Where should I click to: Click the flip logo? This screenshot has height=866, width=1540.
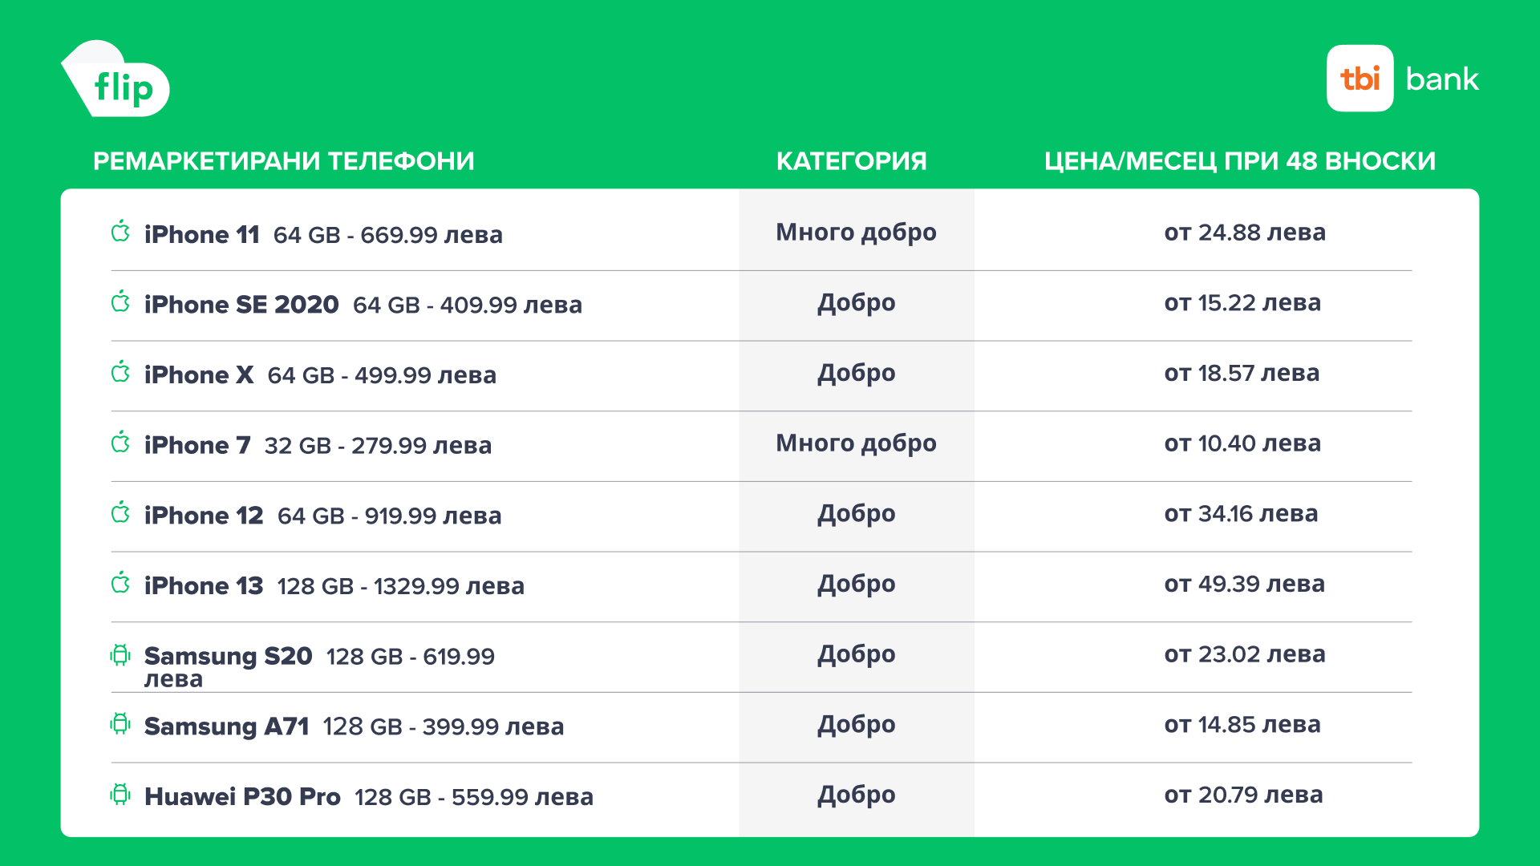click(x=116, y=80)
